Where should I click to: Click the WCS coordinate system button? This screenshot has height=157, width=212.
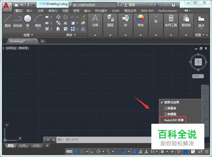(x=198, y=76)
